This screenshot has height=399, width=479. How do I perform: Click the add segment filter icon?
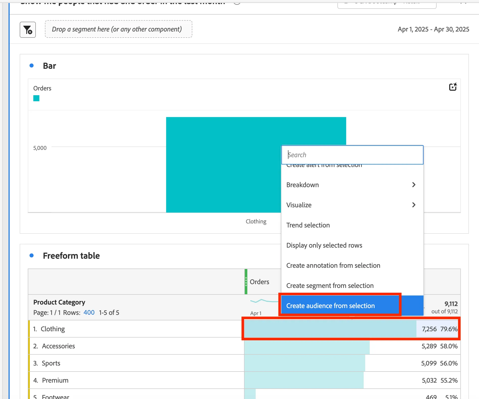click(x=28, y=30)
